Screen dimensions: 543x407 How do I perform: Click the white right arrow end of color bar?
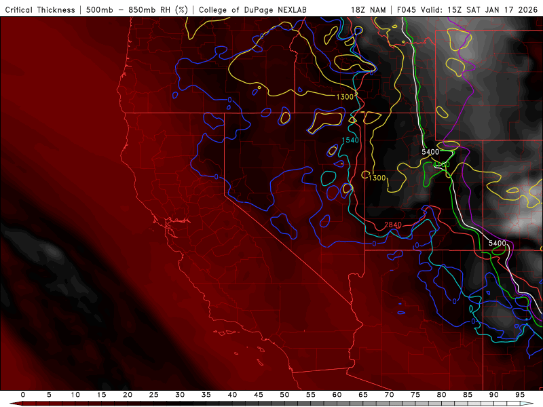click(527, 404)
